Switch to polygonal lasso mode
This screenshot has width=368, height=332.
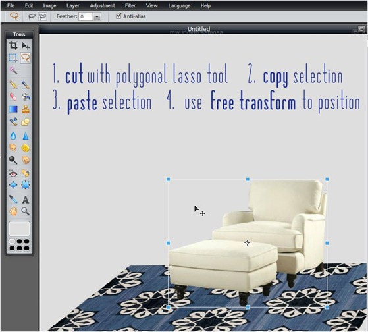[x=43, y=16]
